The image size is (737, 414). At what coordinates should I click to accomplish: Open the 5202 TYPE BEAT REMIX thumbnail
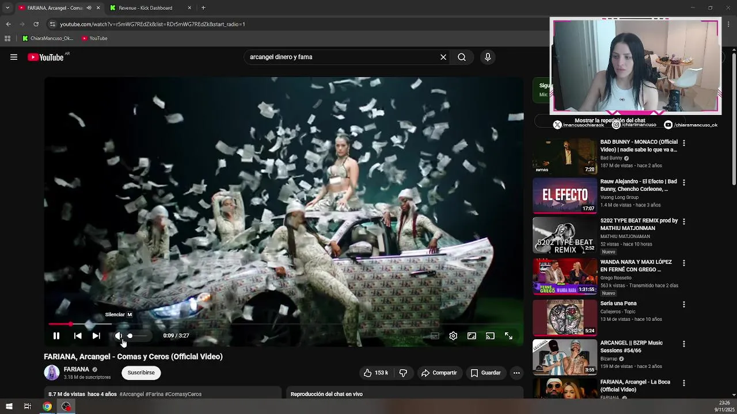(565, 235)
